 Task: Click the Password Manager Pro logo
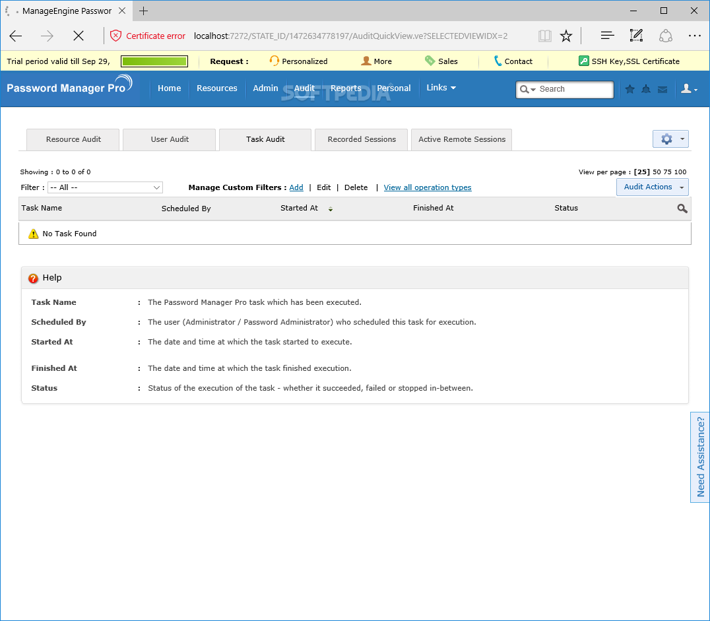(x=69, y=84)
